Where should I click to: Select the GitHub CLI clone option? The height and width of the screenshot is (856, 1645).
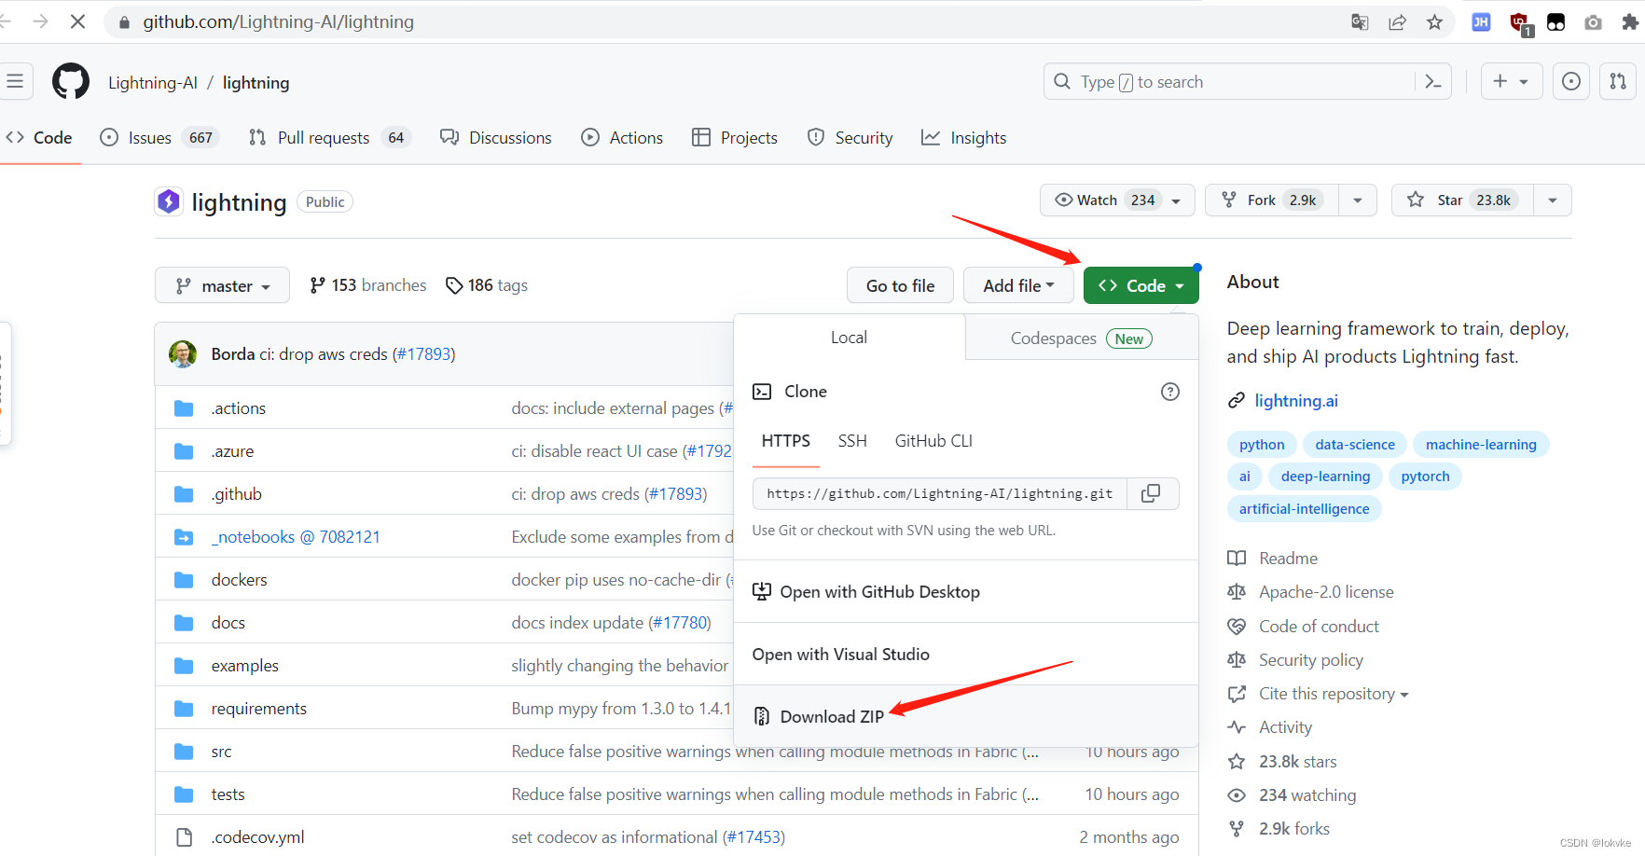(933, 441)
